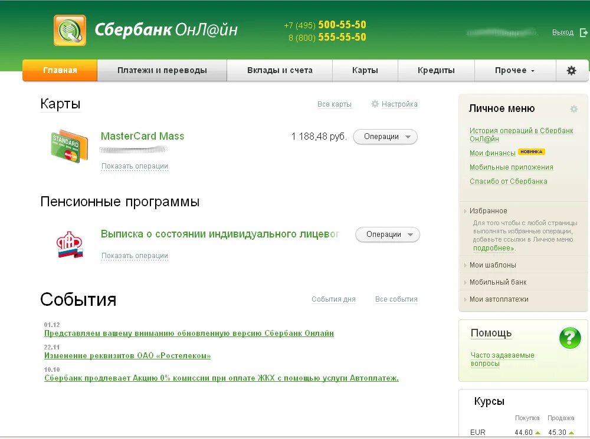590x439 pixels.
Task: Click the phone number 555-55-50
Action: coord(342,37)
